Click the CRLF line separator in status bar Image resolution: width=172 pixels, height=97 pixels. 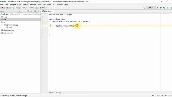(x=158, y=96)
